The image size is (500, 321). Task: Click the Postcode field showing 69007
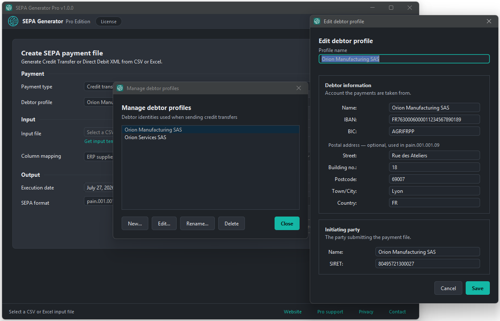(434, 179)
